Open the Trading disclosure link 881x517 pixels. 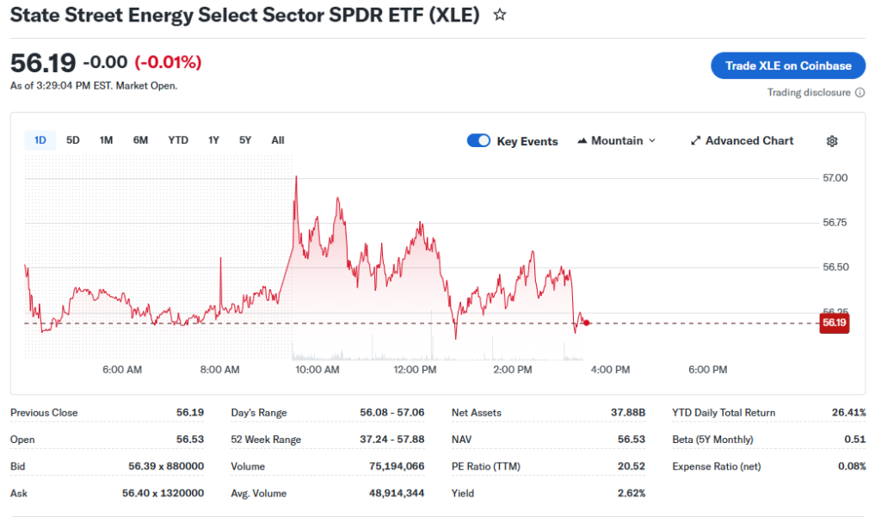[809, 93]
